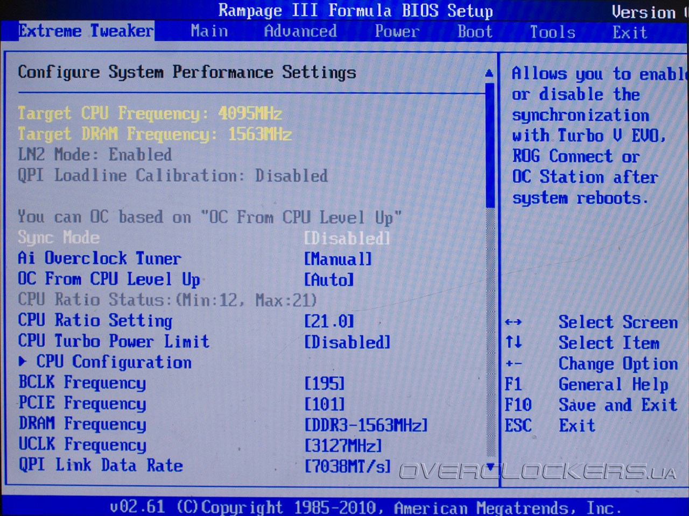Click the scrollbar down arrow
This screenshot has height=516, width=689.
pos(490,467)
